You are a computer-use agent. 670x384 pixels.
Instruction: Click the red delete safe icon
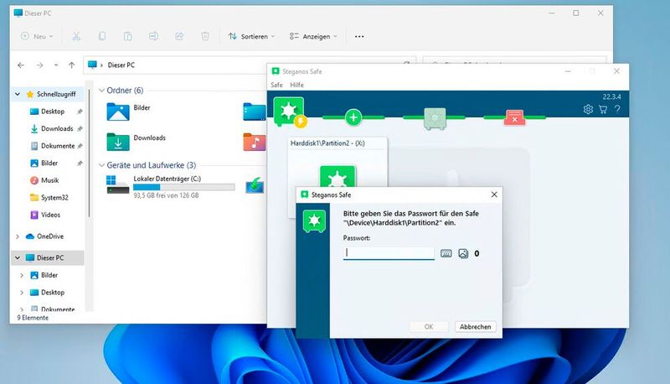pyautogui.click(x=514, y=117)
